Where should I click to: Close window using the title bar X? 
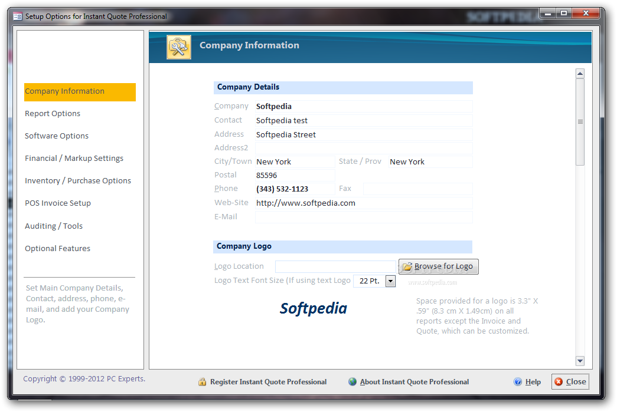click(x=586, y=14)
